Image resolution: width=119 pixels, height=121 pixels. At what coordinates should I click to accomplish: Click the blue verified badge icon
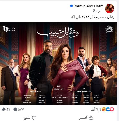[x=71, y=6]
